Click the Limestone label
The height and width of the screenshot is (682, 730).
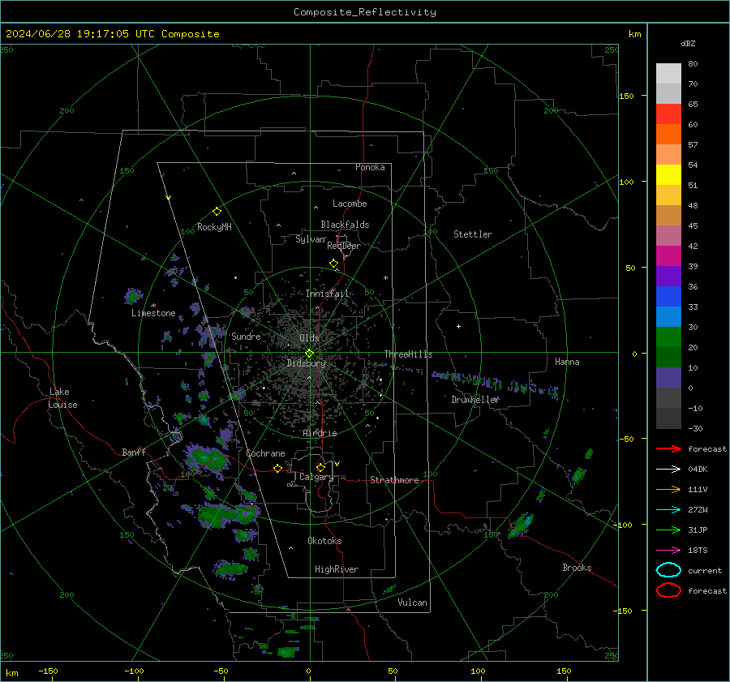point(153,313)
